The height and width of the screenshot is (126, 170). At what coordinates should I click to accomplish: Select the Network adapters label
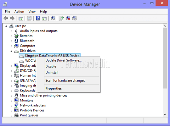[33, 105]
